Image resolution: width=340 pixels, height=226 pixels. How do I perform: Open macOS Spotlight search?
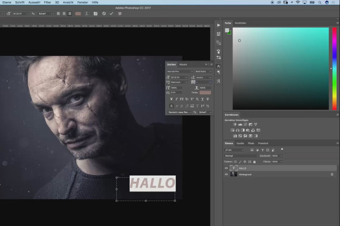click(x=320, y=2)
